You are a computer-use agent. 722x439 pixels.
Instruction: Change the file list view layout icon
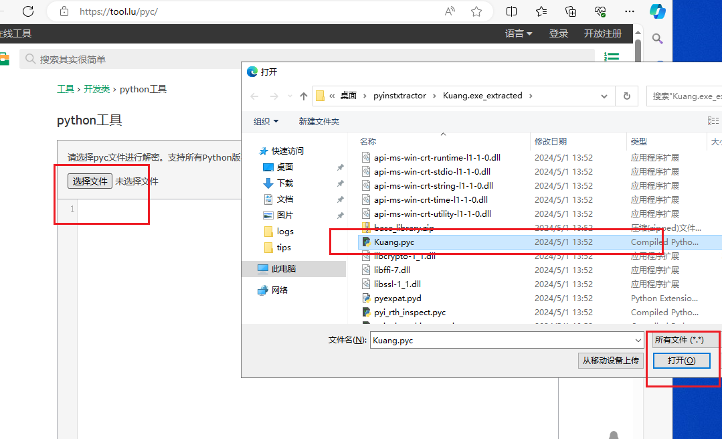713,121
